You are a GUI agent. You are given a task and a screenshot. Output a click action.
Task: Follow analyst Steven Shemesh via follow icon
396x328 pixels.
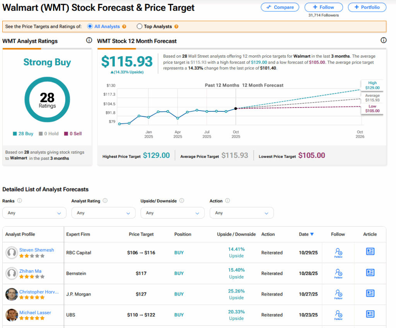(338, 252)
